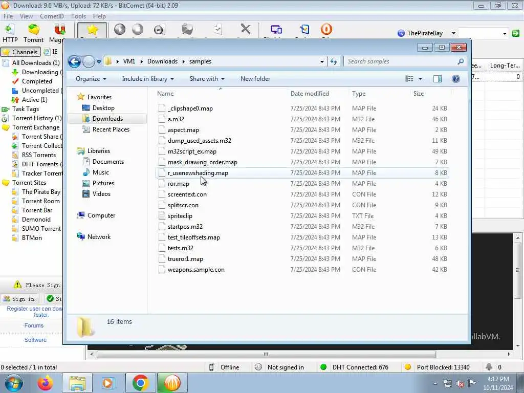Expand the Downloads breadcrumb arrow
This screenshot has width=524, height=393.
(x=184, y=61)
